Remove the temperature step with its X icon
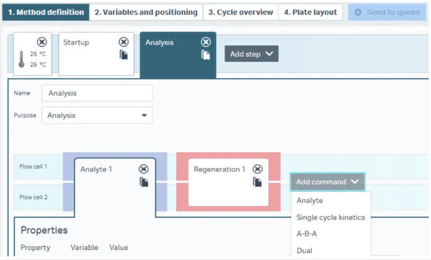The image size is (431, 260). click(42, 42)
